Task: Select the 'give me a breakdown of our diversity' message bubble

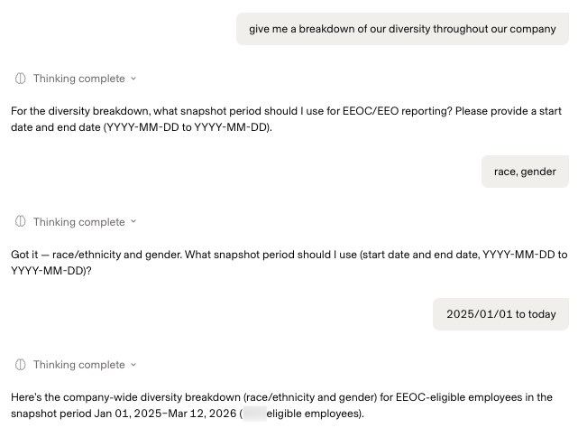Action: [402, 29]
